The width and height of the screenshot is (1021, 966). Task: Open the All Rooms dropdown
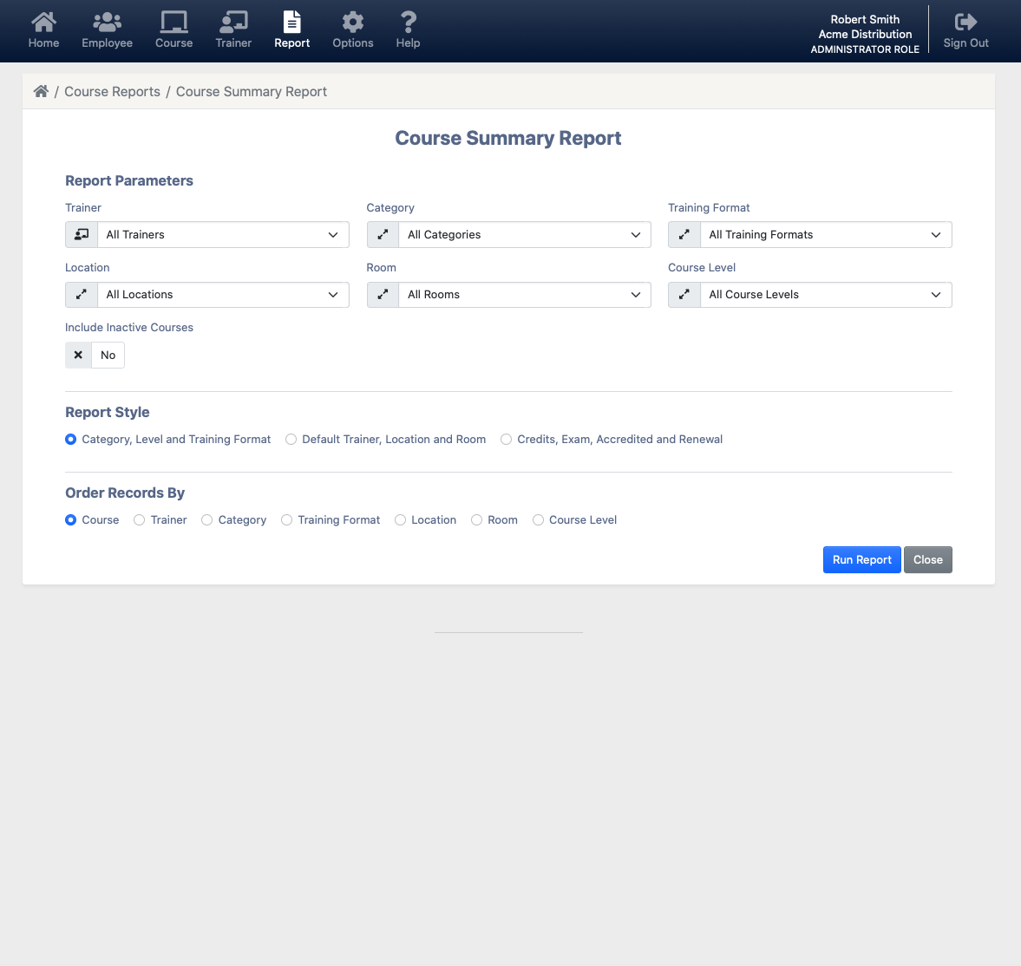coord(525,294)
